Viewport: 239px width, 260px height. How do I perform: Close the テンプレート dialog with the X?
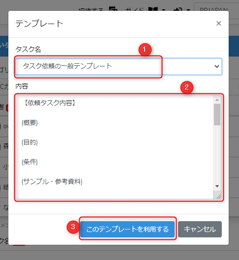(219, 24)
